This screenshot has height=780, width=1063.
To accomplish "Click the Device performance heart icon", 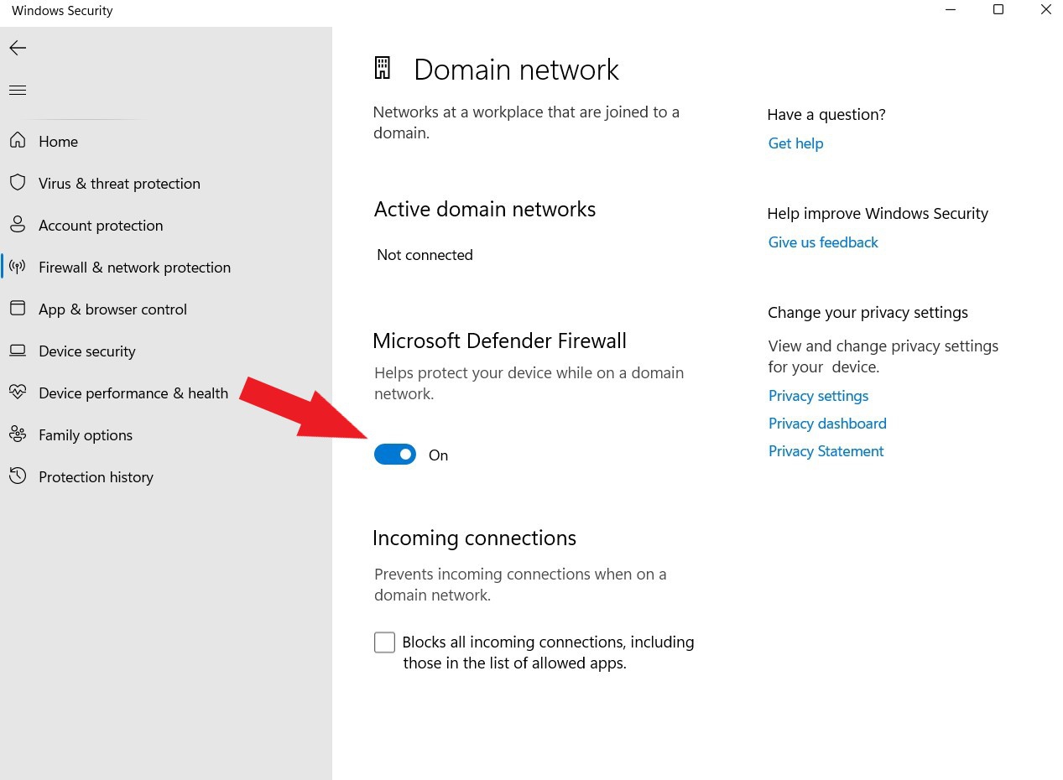I will tap(18, 393).
